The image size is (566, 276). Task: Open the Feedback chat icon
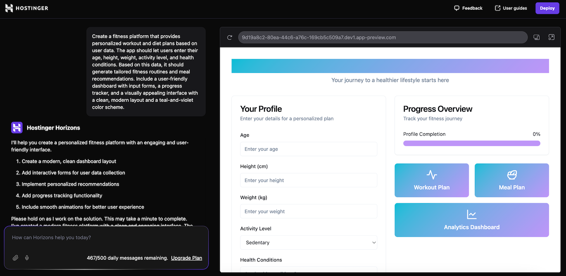(456, 8)
